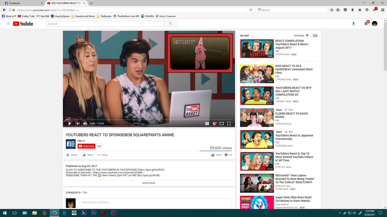Click the YouTube search magnifier button

tap(171, 23)
